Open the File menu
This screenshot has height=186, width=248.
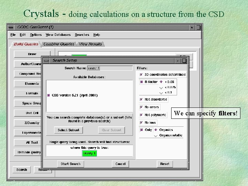click(13, 35)
